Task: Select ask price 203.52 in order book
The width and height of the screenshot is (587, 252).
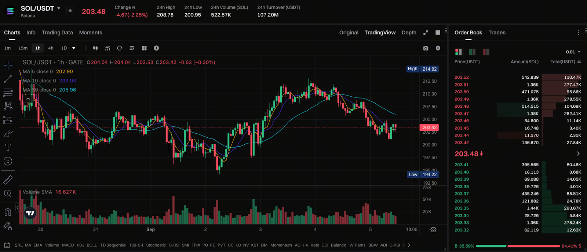Action: [x=462, y=77]
